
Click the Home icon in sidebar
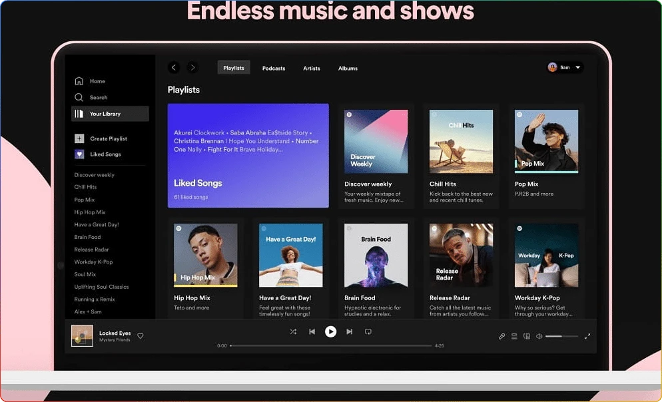click(x=79, y=81)
